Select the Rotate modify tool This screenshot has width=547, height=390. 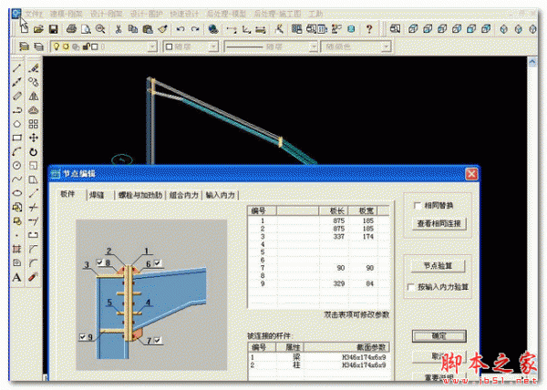pyautogui.click(x=34, y=152)
